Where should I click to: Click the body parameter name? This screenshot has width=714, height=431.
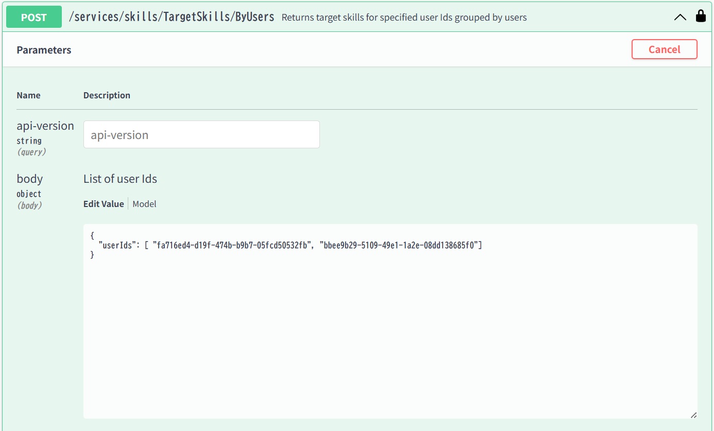(x=29, y=179)
